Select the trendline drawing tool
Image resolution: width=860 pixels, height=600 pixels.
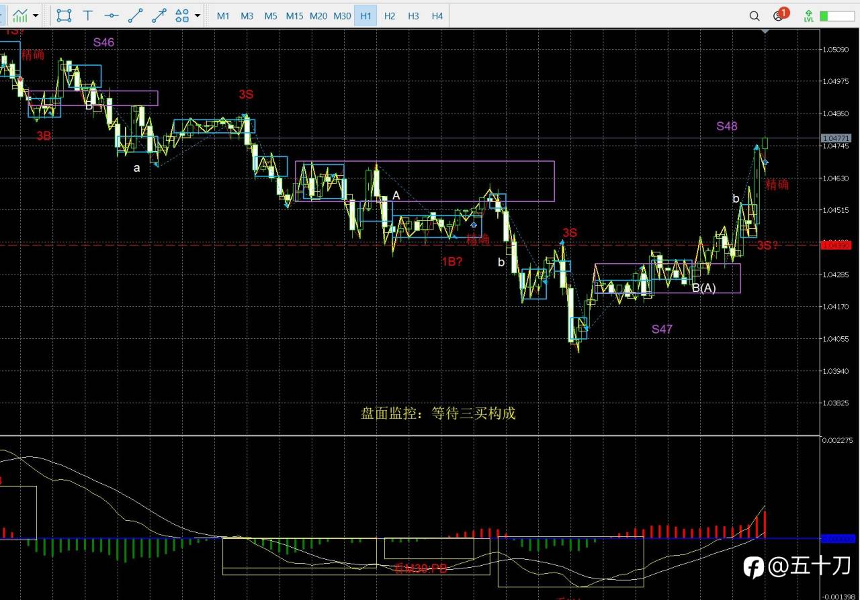136,15
